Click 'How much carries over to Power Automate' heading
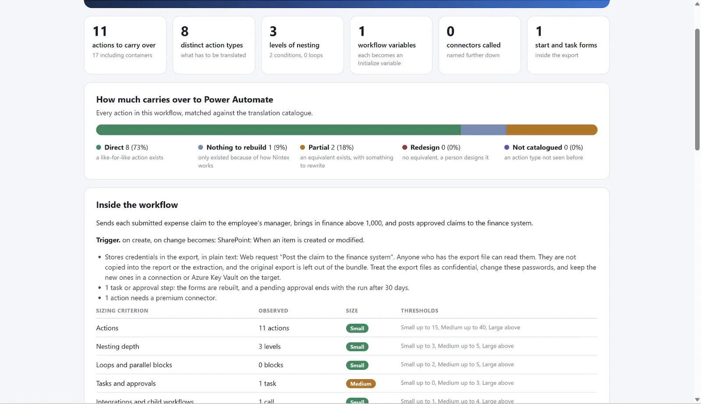 point(184,100)
